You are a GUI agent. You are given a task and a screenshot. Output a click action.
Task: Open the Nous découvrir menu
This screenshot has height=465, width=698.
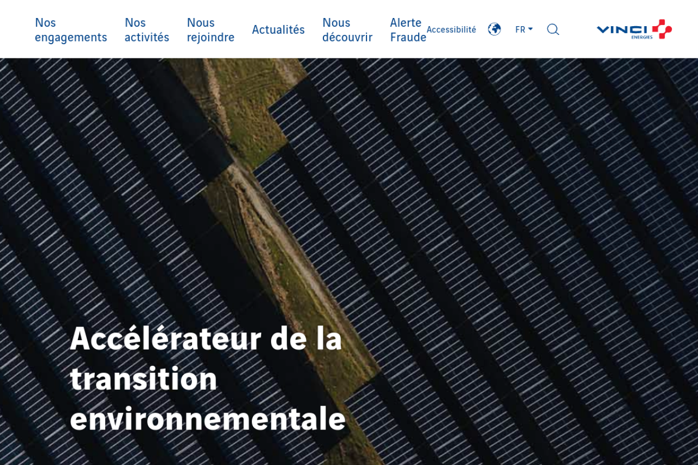[x=347, y=30]
